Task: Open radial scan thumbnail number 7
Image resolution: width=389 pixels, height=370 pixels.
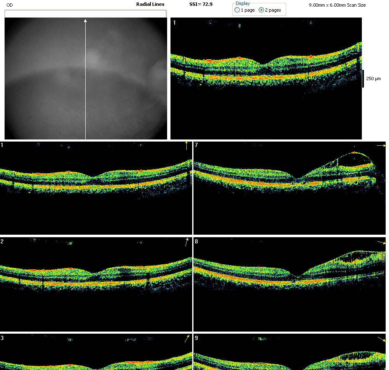Action: pos(290,188)
